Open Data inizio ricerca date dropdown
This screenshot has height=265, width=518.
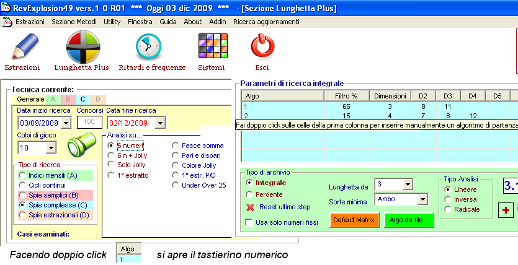[66, 123]
